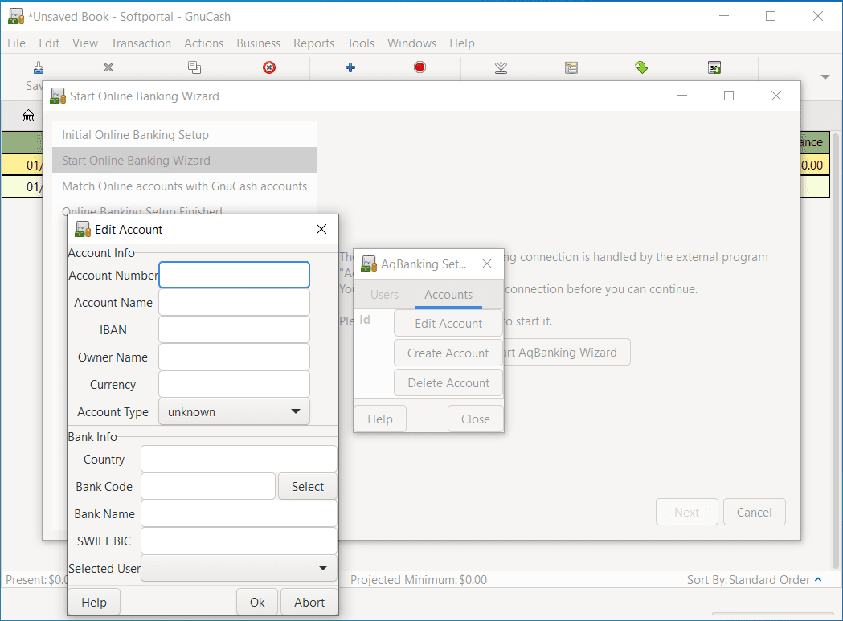
Task: Click Close button in AqBanking Setup
Action: pos(475,419)
